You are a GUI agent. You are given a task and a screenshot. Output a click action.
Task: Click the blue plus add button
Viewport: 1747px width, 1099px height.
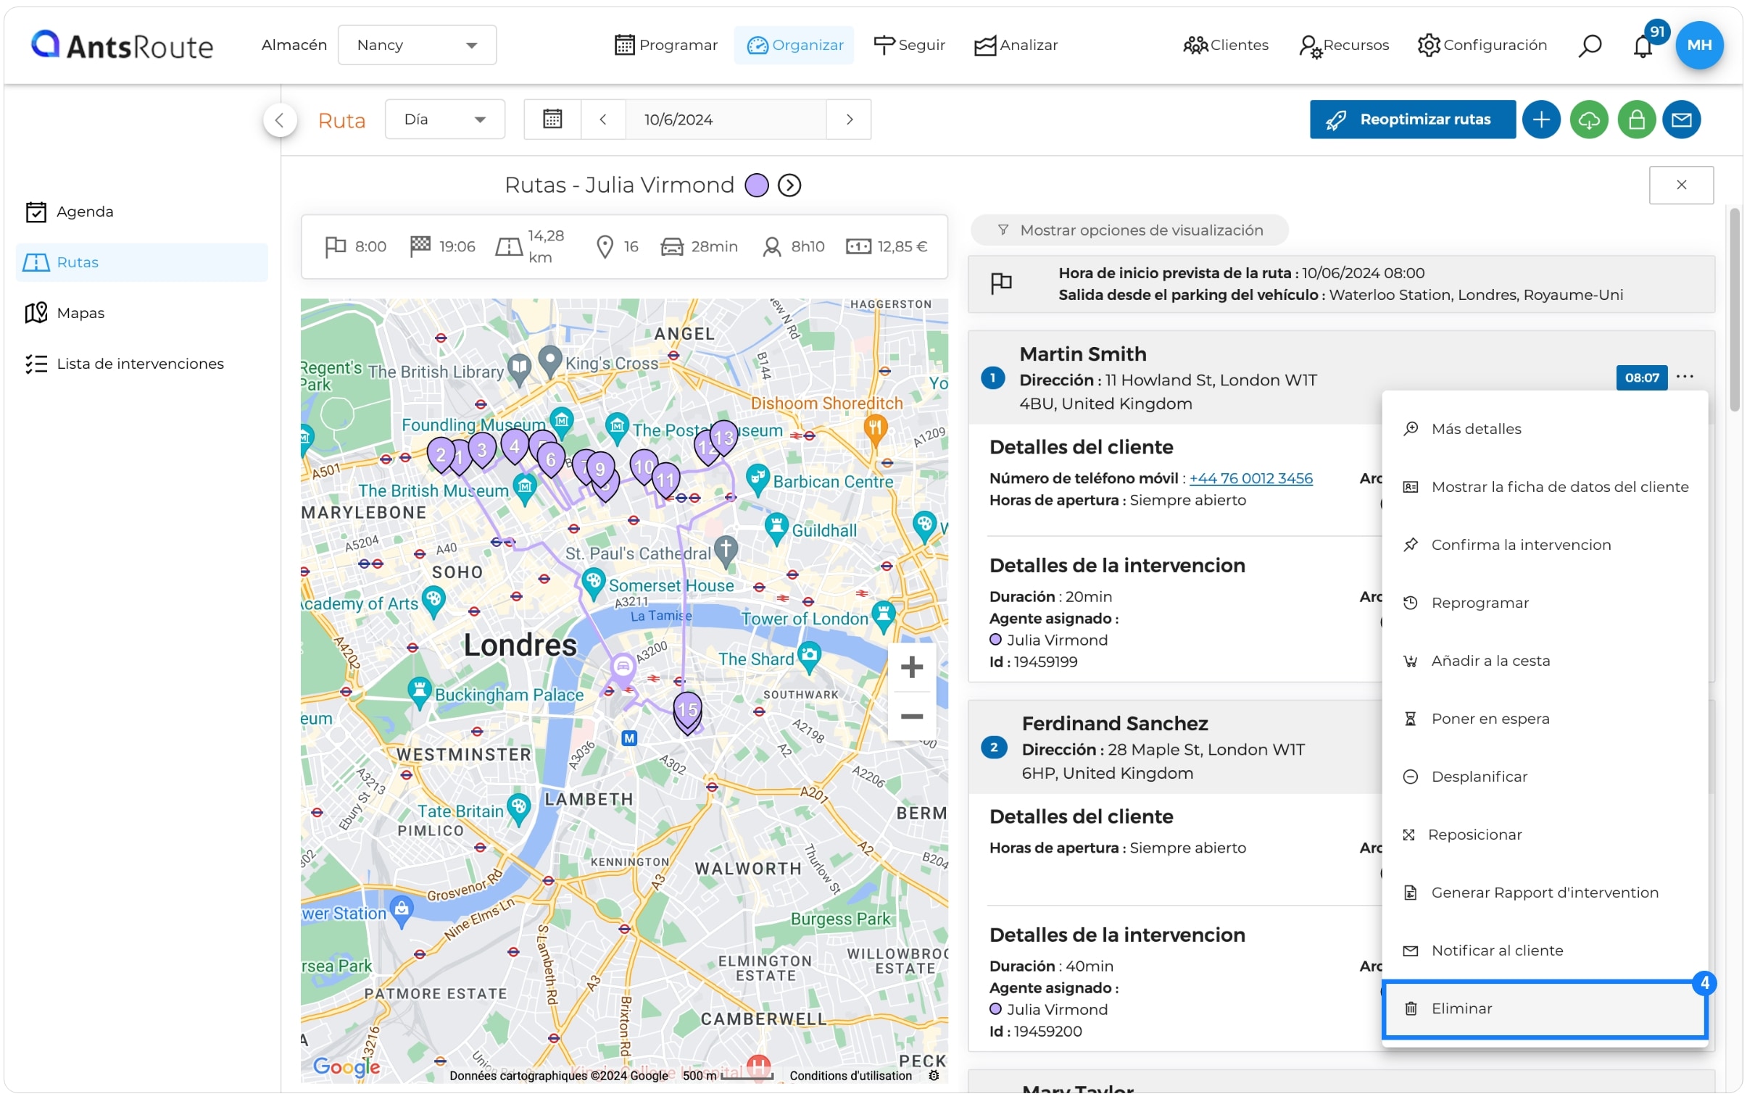pyautogui.click(x=1541, y=120)
